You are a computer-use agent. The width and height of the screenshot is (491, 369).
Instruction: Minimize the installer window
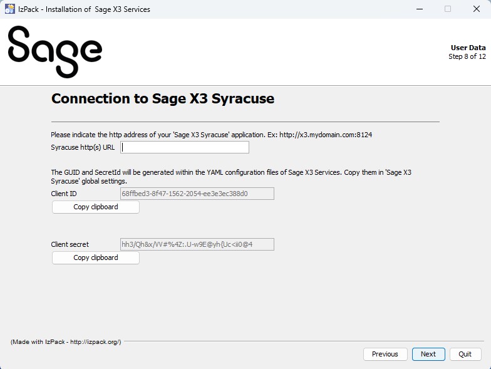(x=418, y=9)
